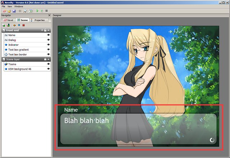The height and width of the screenshot is (158, 230).
Task: Click the Front end layer icon
Action: tap(4, 30)
